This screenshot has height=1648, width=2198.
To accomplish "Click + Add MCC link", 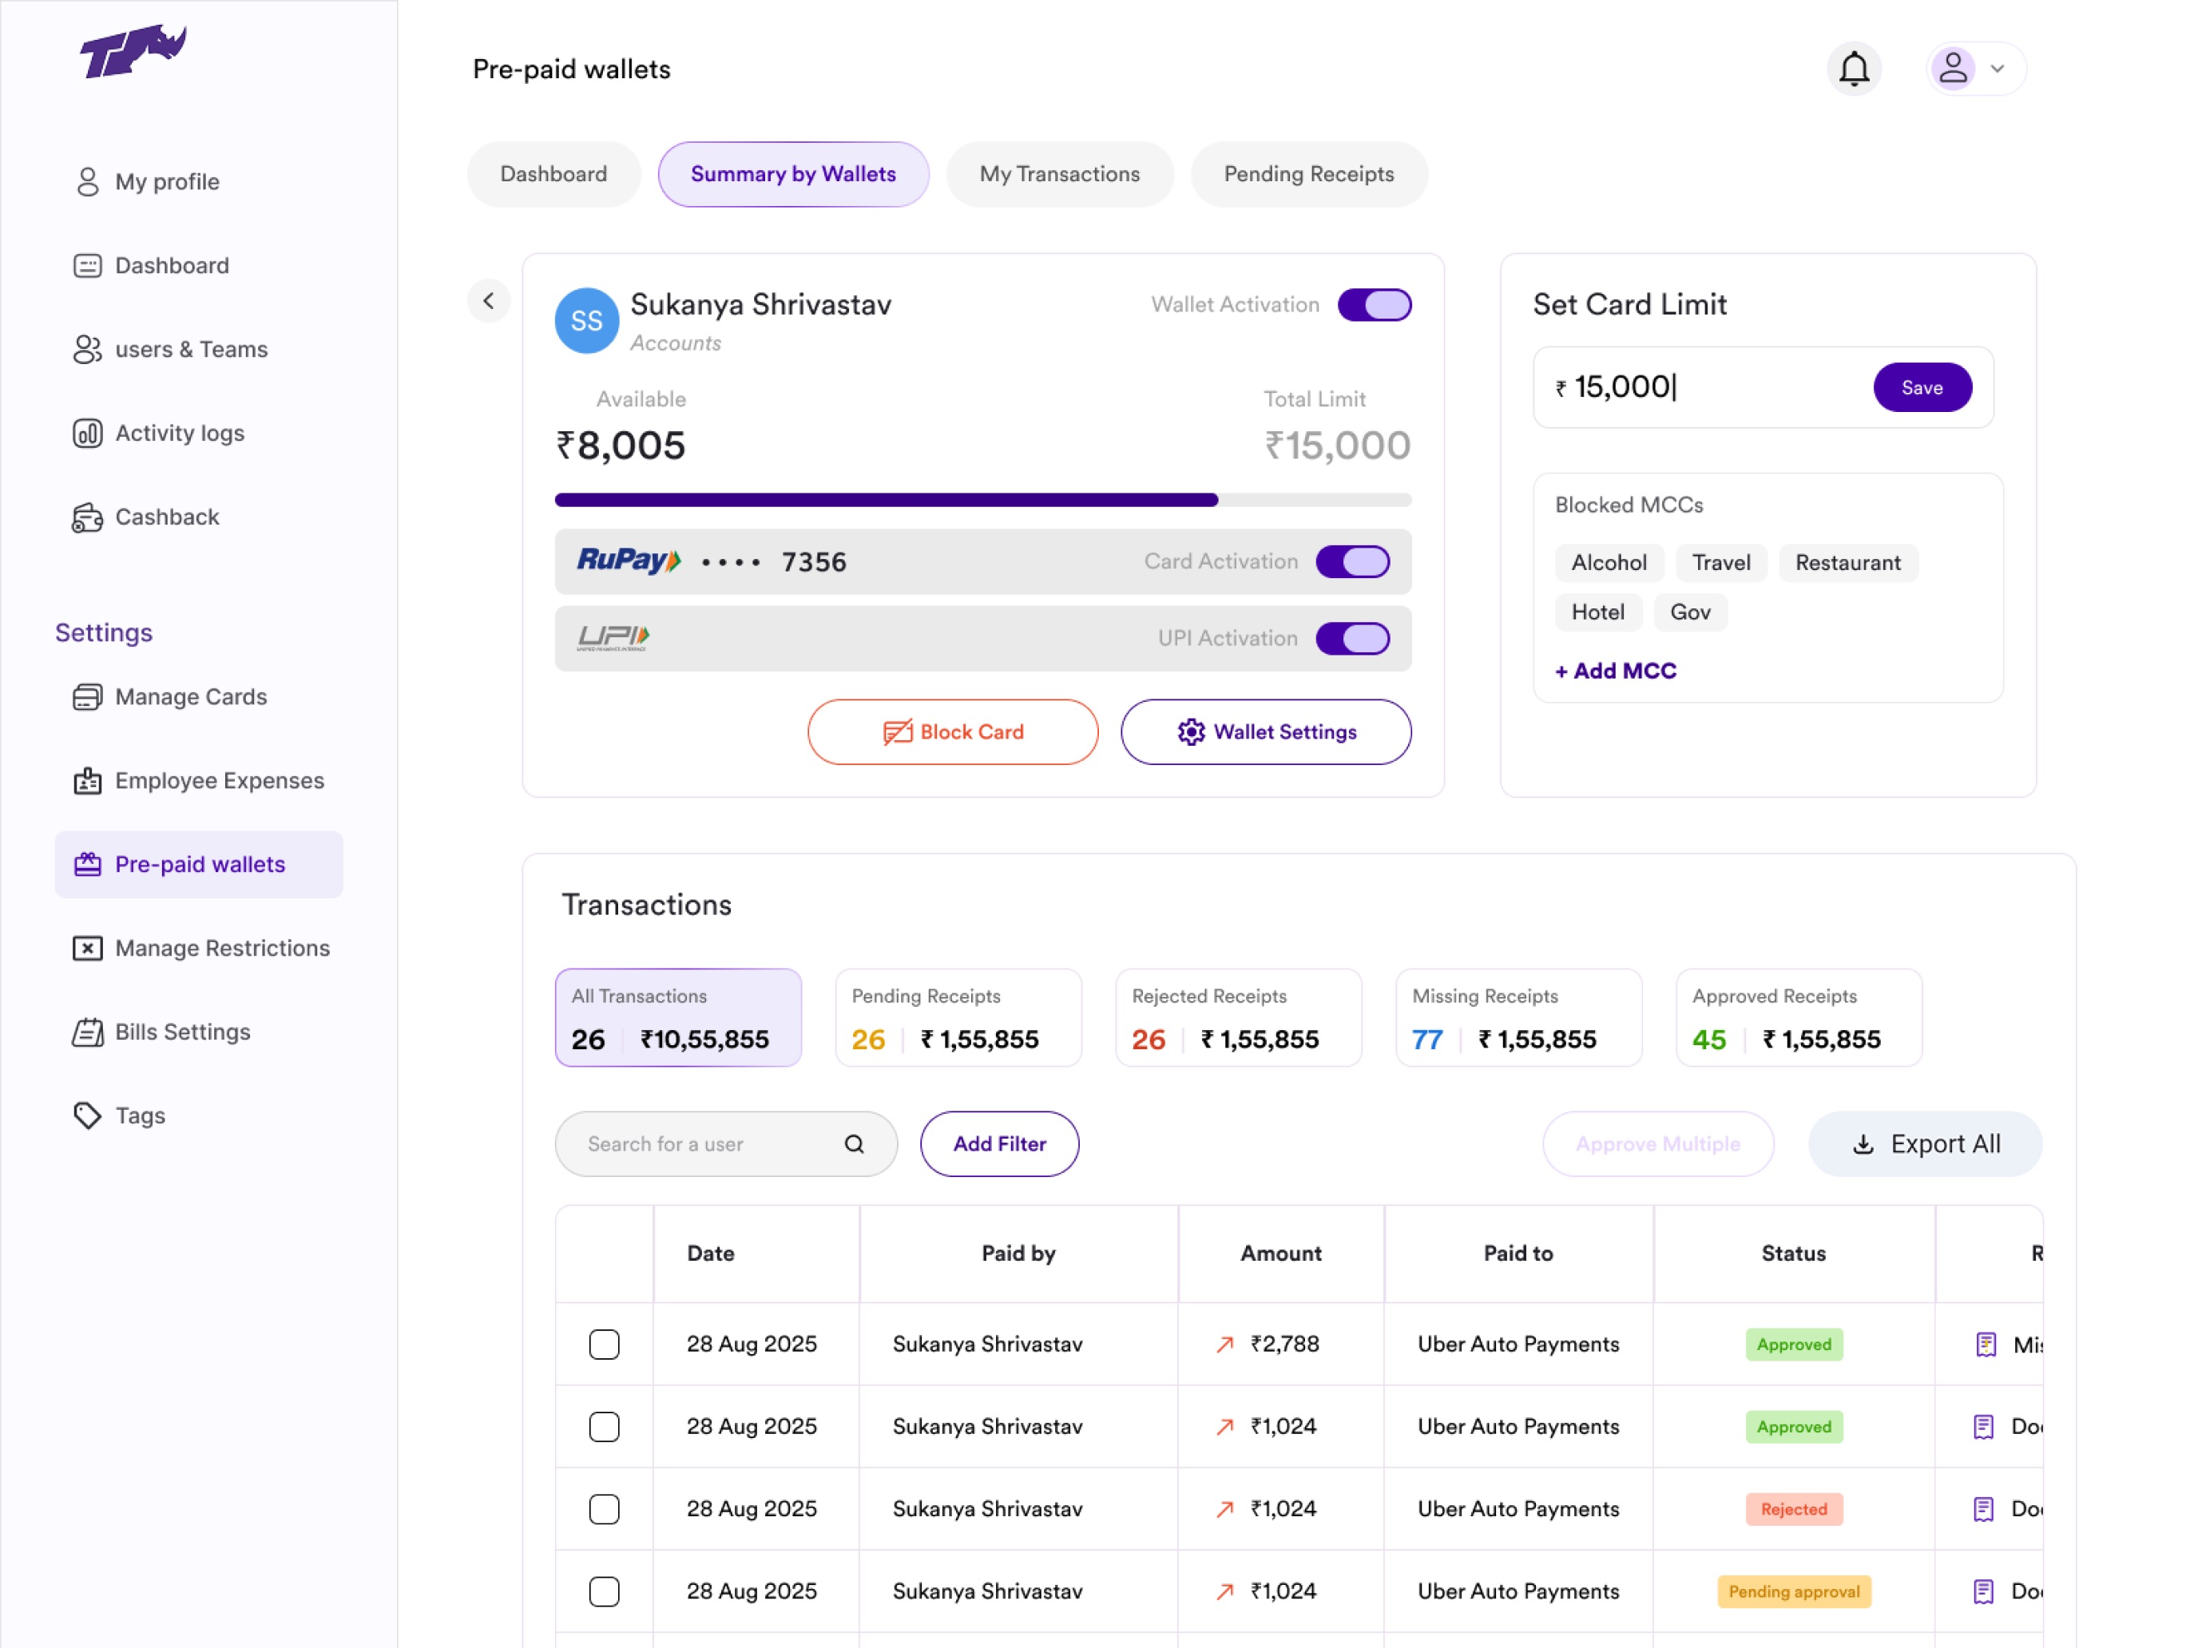I will point(1616,671).
